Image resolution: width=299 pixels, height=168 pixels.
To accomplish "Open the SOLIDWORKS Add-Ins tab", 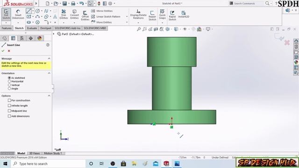I will click(x=67, y=28).
